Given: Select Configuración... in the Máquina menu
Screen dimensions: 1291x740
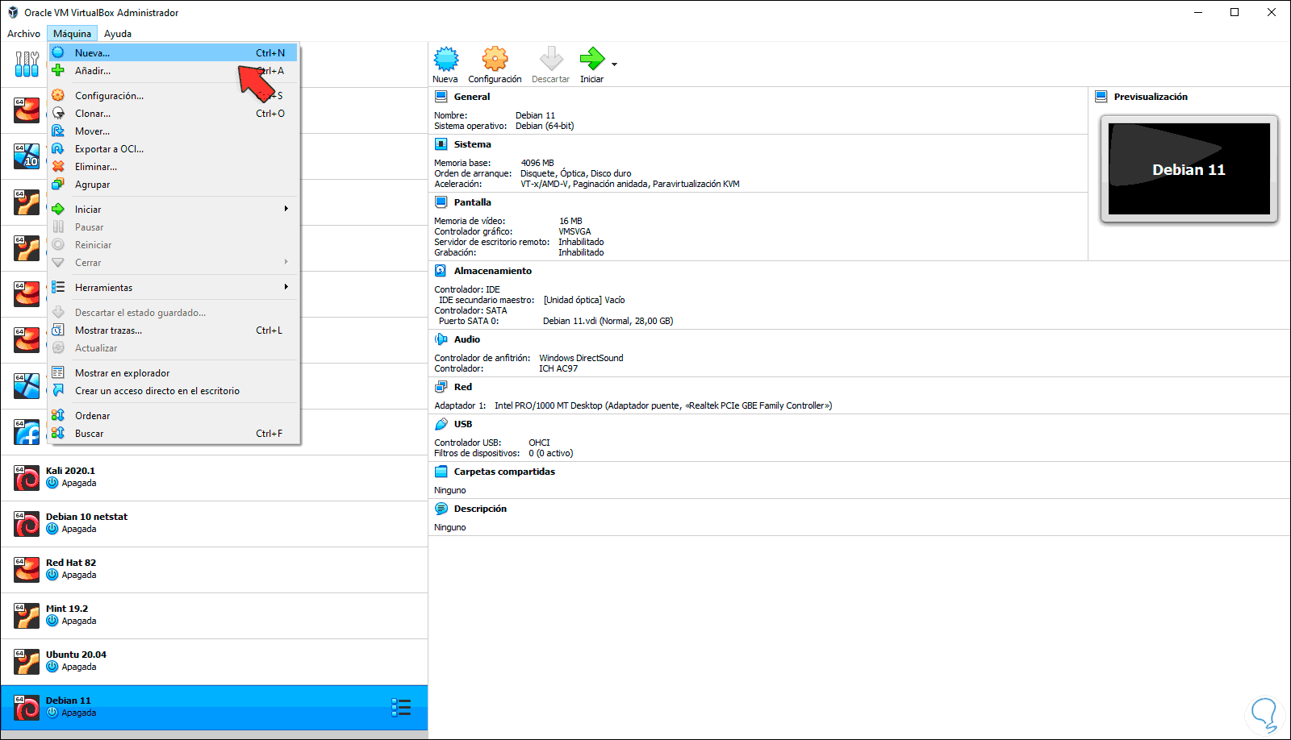Looking at the screenshot, I should [x=173, y=96].
